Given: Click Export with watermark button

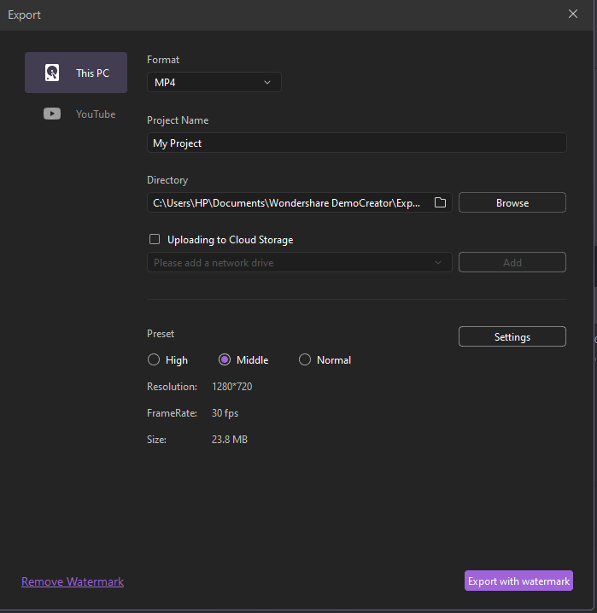Looking at the screenshot, I should point(518,581).
